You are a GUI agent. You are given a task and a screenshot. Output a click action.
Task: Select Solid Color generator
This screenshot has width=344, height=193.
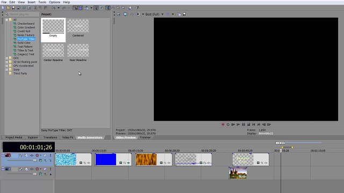tap(24, 43)
